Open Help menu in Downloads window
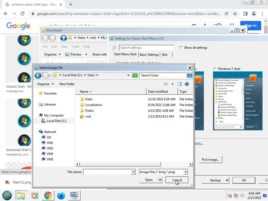Screen dimensions: 268x201 point(87,47)
